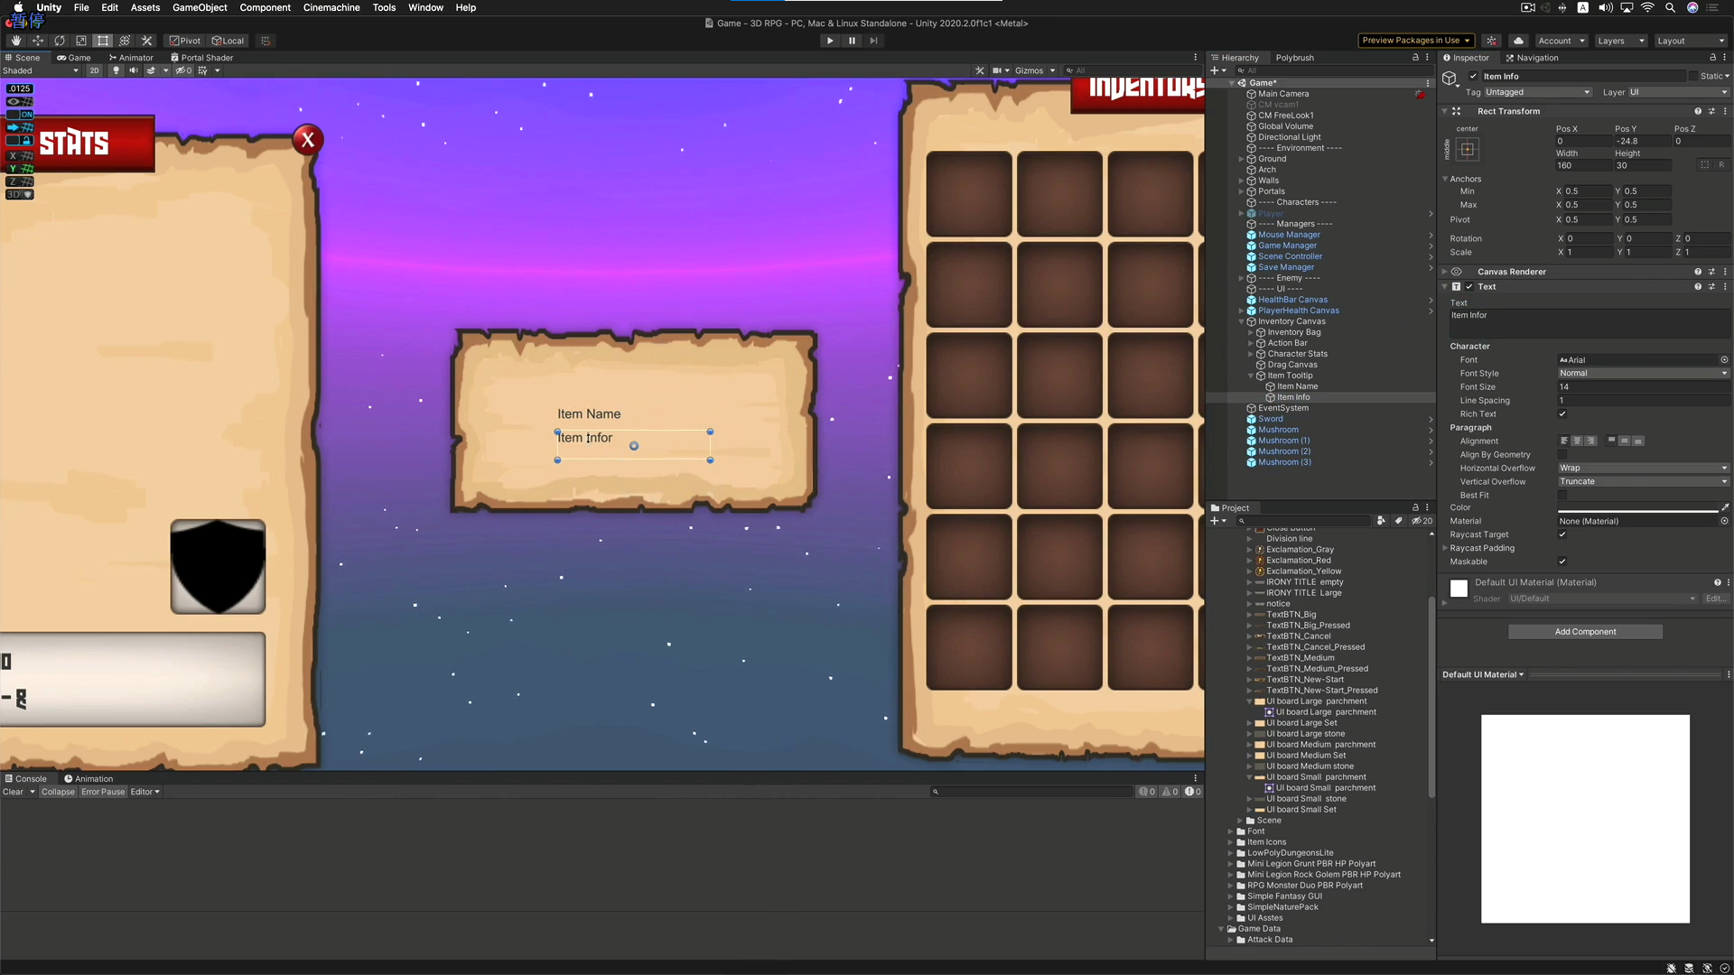Mute scene audio in the Scene view
This screenshot has height=975, width=1734.
pos(135,70)
